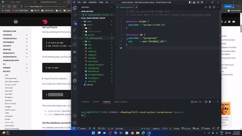Viewport: 242px width, 136px height.
Task: Open the Windows Start menu
Action: point(93,133)
